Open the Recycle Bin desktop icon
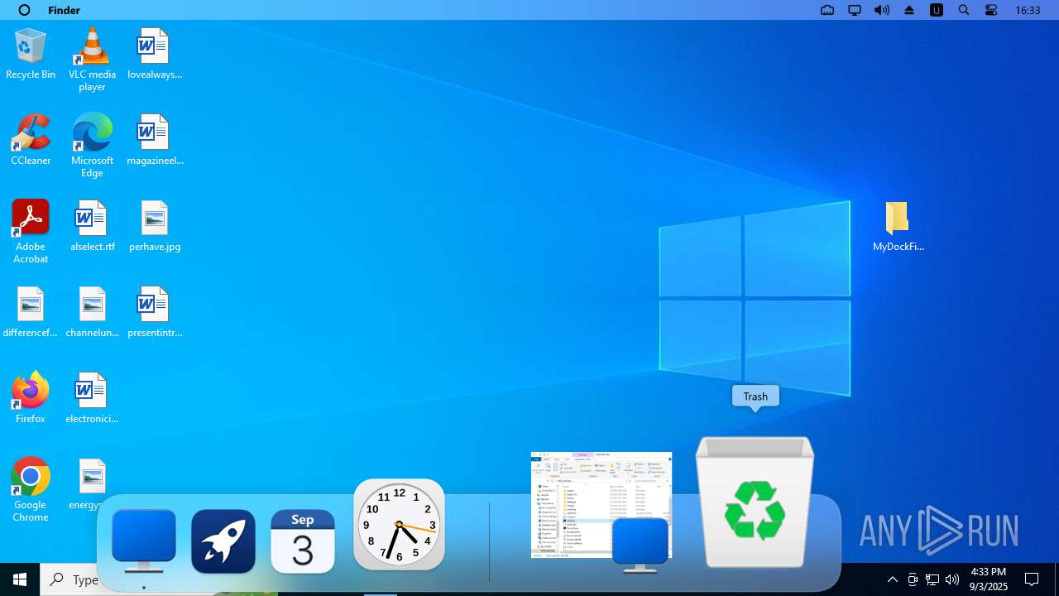This screenshot has height=596, width=1059. (x=31, y=55)
